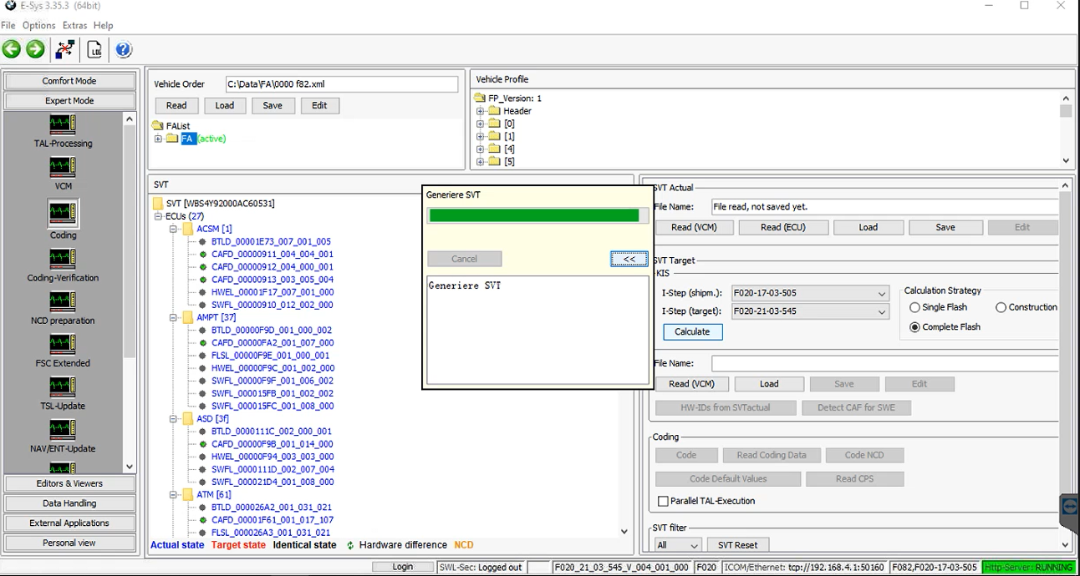Click the Header folder icon in Vehicle Profile

click(x=494, y=111)
